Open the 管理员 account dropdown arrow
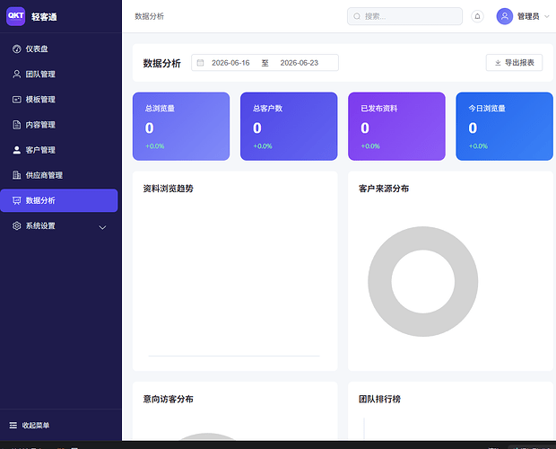 tap(547, 16)
